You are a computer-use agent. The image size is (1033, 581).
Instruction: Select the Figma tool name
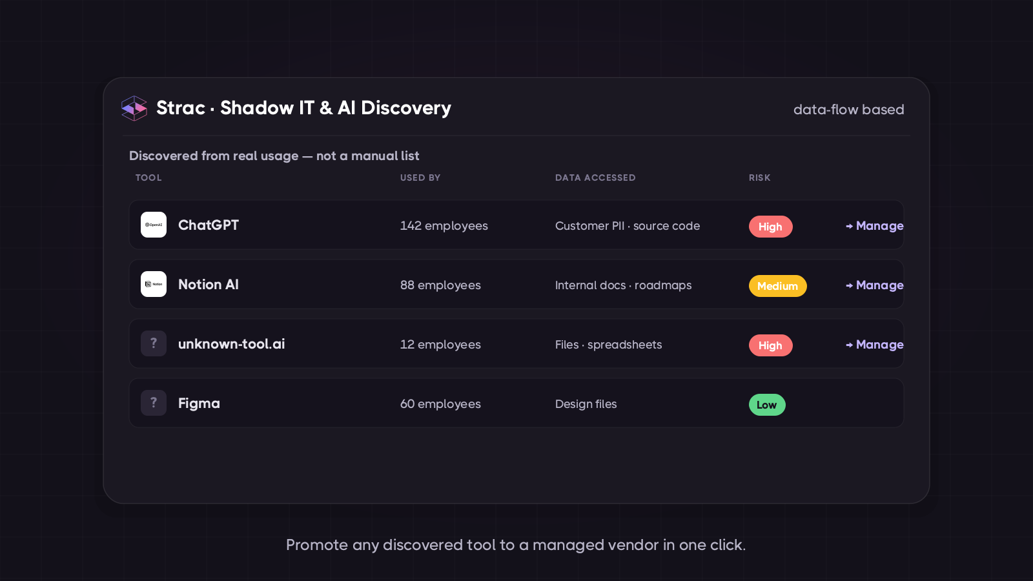199,403
